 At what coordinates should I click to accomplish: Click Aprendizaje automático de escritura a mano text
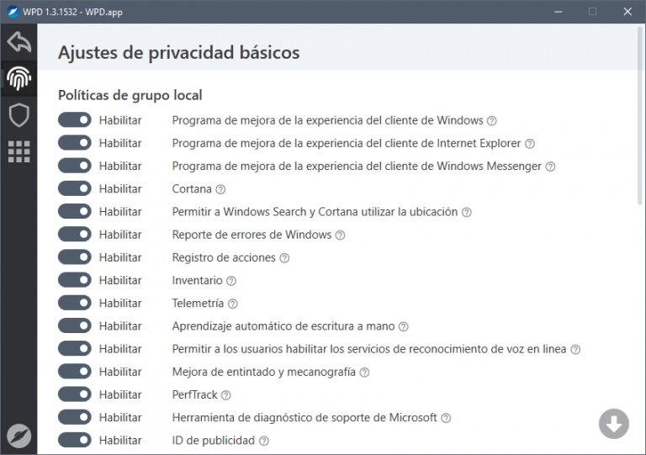click(x=283, y=326)
